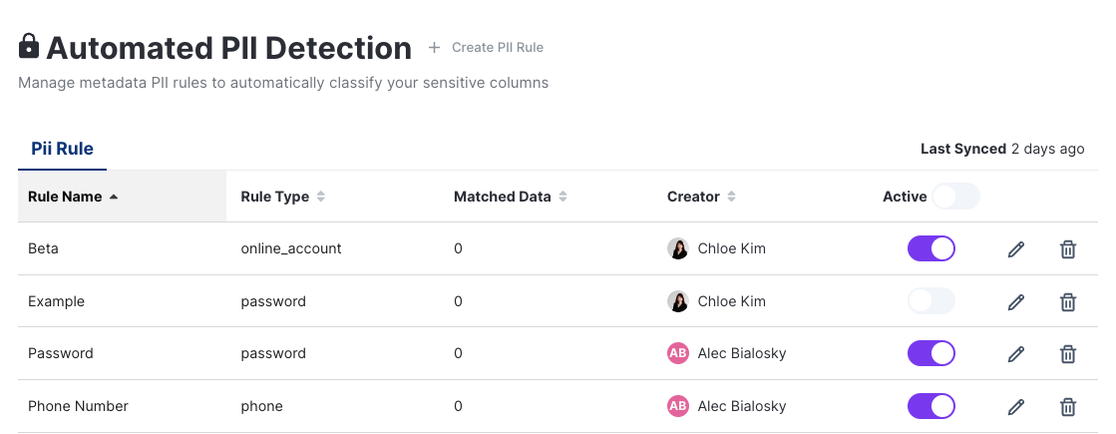Delete the Phone Number rule
The width and height of the screenshot is (1116, 434).
(x=1067, y=406)
